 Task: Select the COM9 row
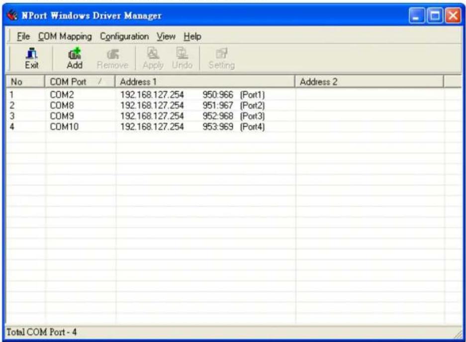click(234, 116)
